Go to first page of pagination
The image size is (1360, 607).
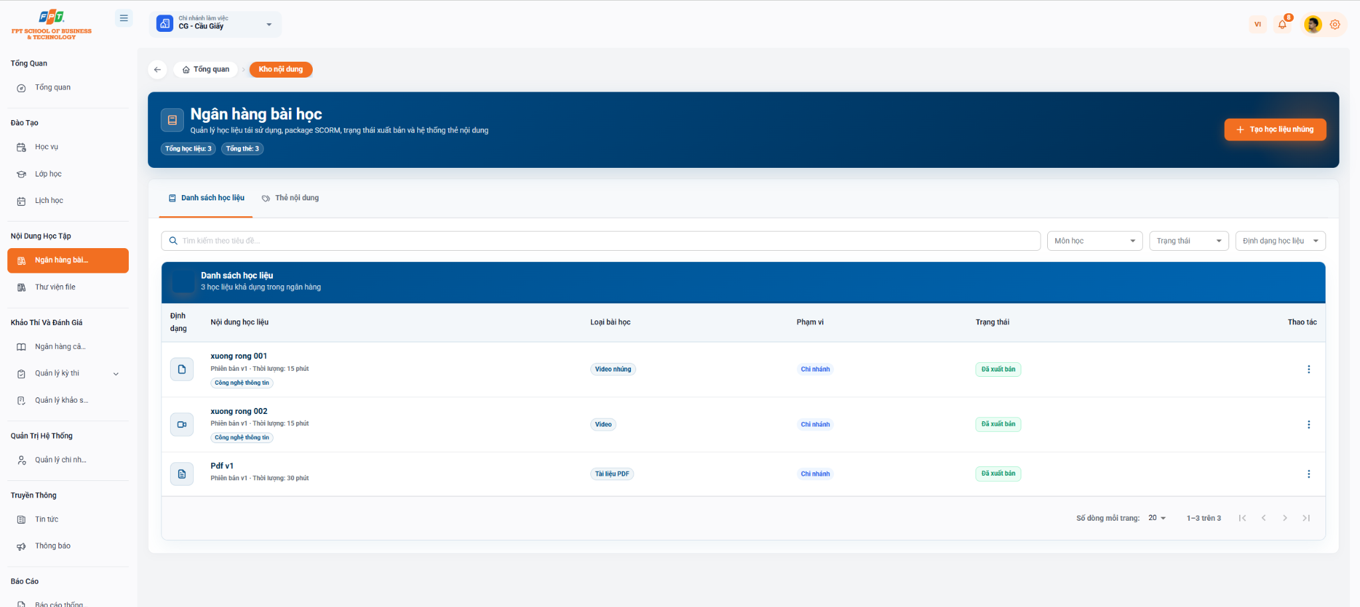tap(1242, 518)
